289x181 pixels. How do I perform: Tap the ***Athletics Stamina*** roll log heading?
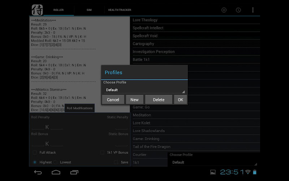(49, 89)
